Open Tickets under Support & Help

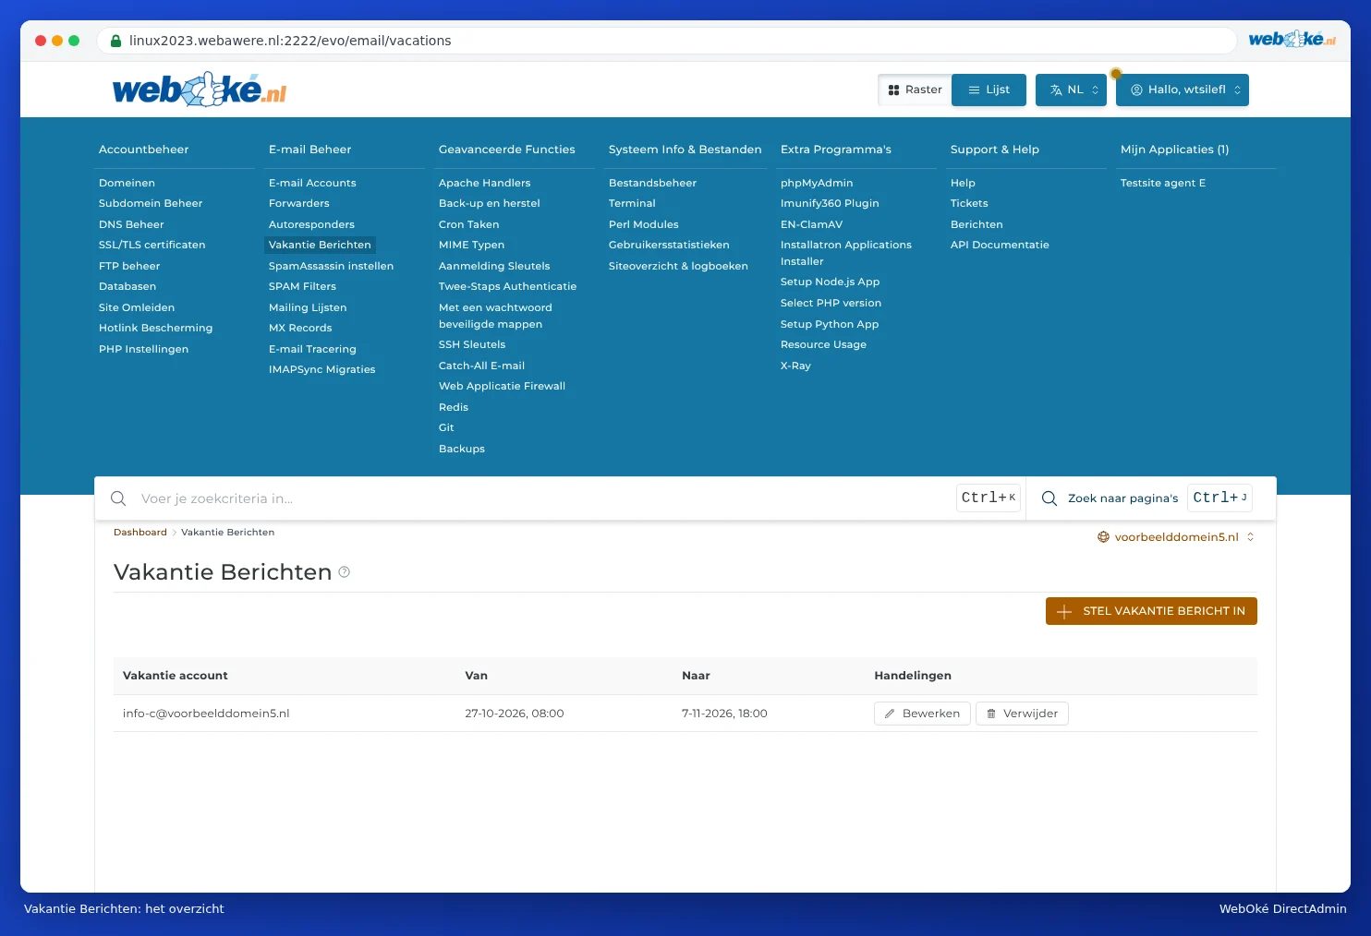click(969, 203)
